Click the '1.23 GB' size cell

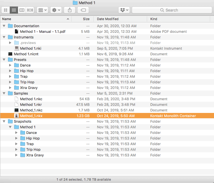(83, 116)
